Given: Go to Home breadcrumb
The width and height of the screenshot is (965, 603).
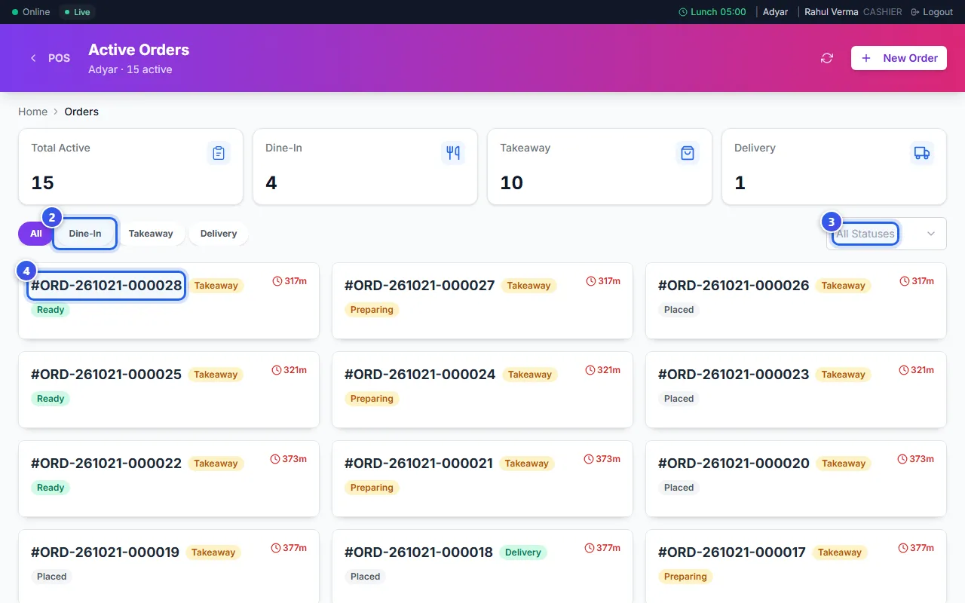Looking at the screenshot, I should coord(32,112).
